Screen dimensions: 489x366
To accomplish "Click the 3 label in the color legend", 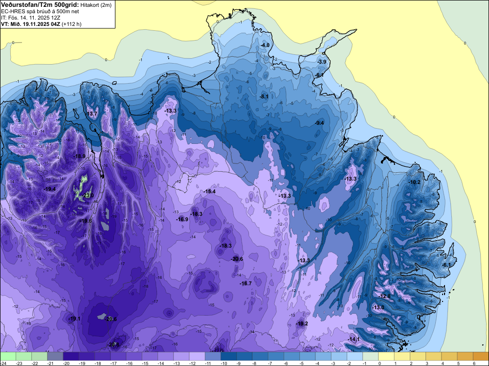I will point(427,363).
